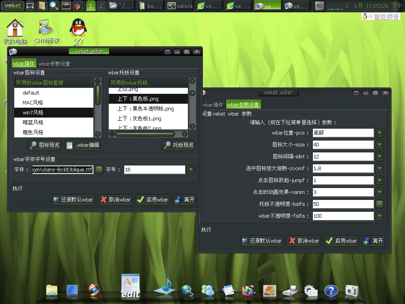The height and width of the screenshot is (304, 405).
Task: Open the CHM阅读 desktop icon
Action: click(46, 28)
